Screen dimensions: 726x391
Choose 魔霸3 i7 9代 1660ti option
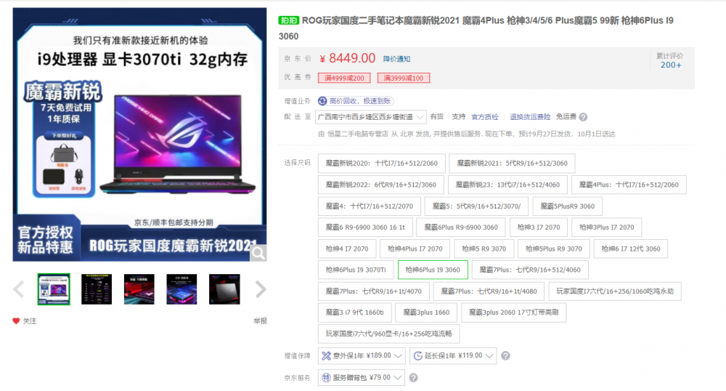(x=354, y=313)
